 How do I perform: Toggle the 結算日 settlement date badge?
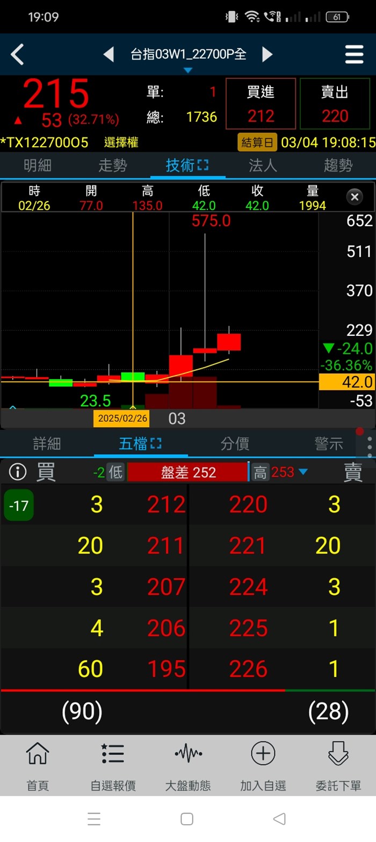pyautogui.click(x=257, y=142)
